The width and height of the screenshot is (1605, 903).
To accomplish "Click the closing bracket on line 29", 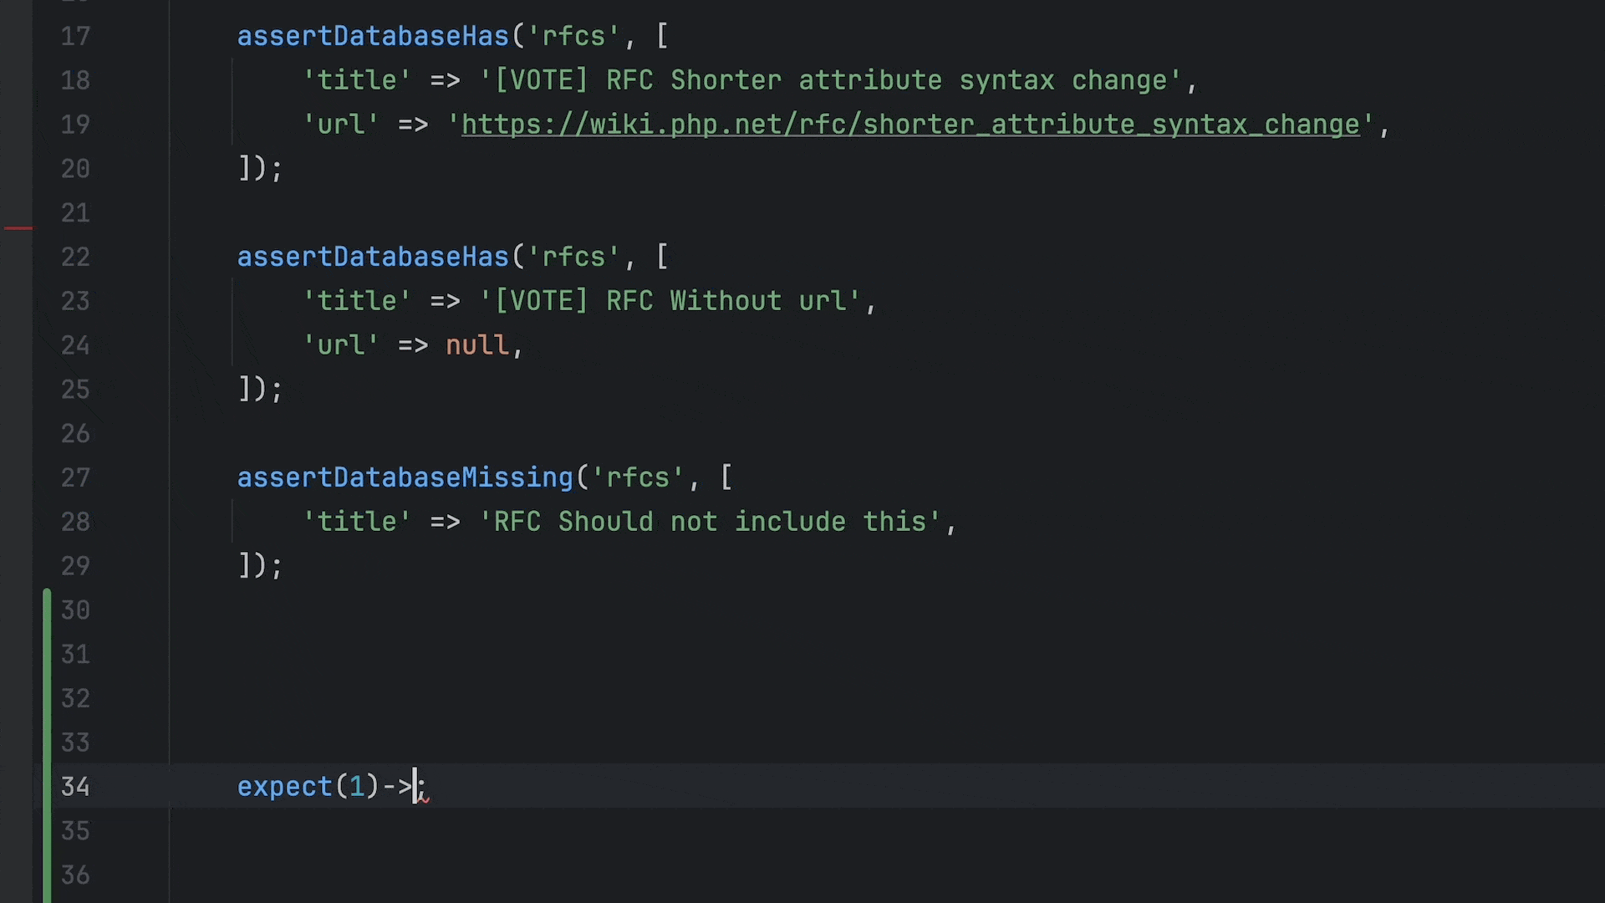I will pos(245,566).
